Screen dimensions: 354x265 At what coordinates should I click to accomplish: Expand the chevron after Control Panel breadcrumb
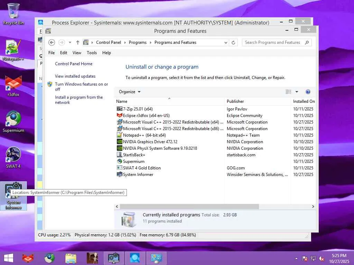point(125,42)
